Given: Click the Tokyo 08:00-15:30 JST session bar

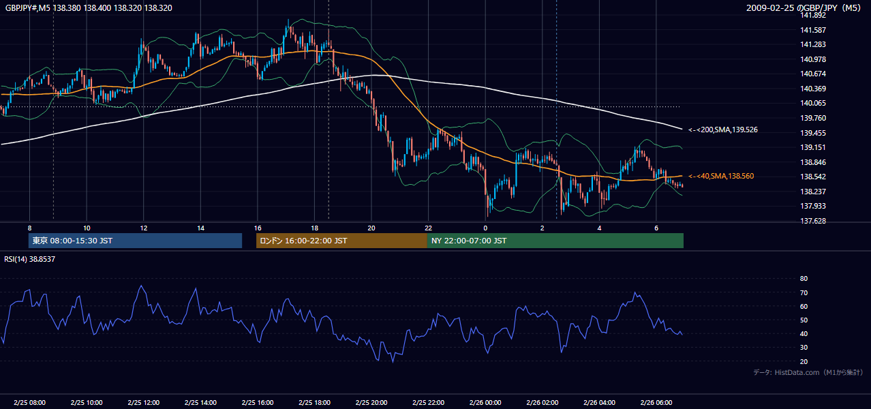Looking at the screenshot, I should tap(135, 241).
